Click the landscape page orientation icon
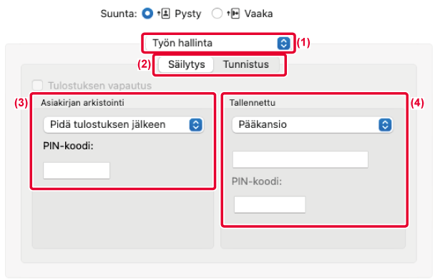Screen dimensions: 435x280 [233, 14]
